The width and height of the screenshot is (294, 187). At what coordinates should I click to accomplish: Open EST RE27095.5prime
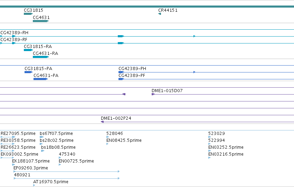(x=18, y=133)
